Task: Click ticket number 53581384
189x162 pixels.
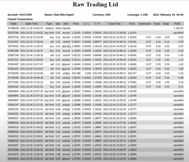Action: [13, 51]
